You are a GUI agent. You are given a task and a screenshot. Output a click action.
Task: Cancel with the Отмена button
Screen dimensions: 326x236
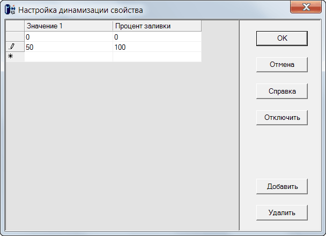[x=281, y=65]
